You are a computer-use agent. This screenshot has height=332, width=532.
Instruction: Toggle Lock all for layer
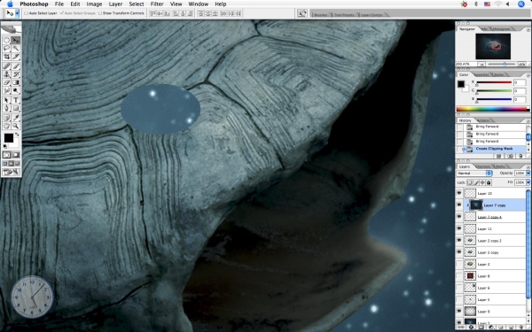tap(489, 182)
